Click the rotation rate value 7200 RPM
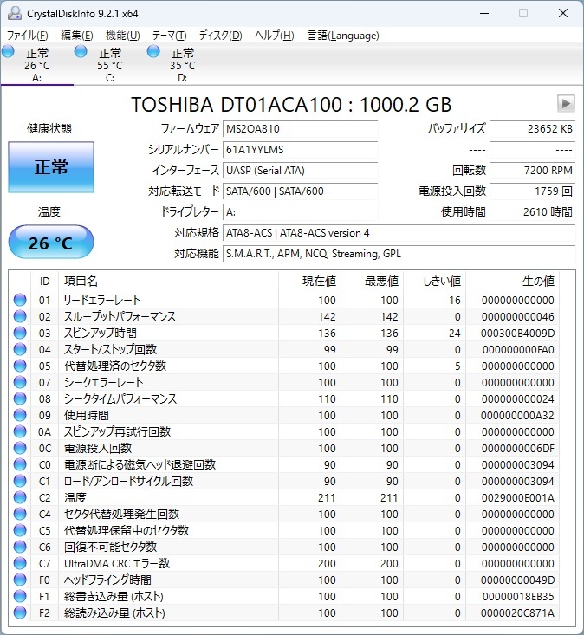The width and height of the screenshot is (584, 635). pyautogui.click(x=533, y=171)
